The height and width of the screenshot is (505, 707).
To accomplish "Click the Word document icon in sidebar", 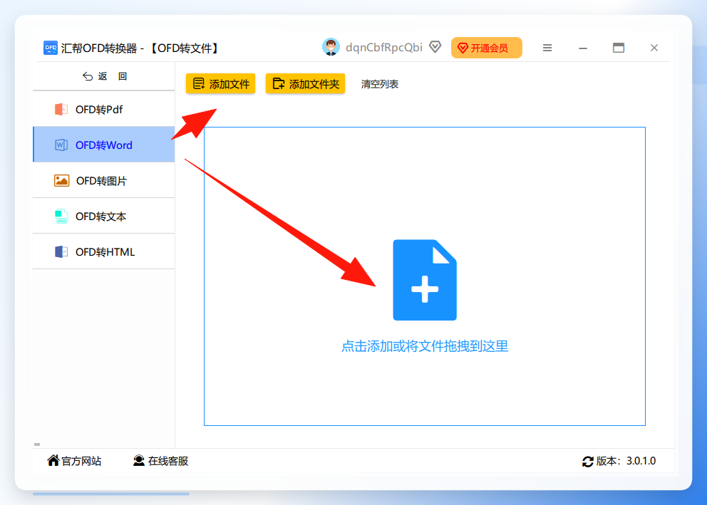I will point(61,145).
